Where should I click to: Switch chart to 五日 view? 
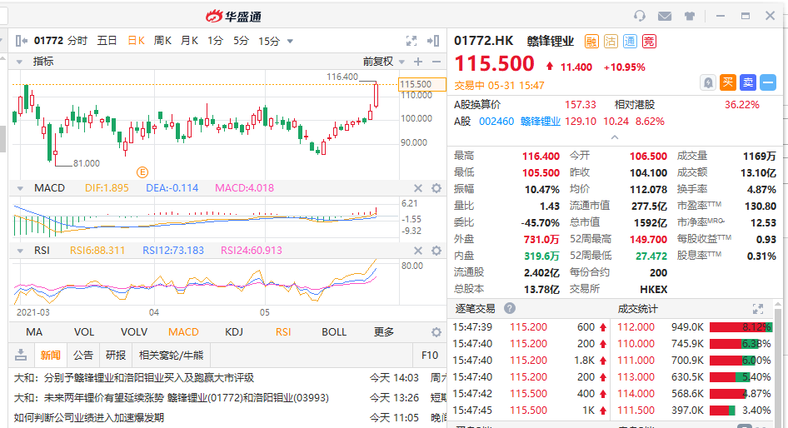tap(107, 41)
